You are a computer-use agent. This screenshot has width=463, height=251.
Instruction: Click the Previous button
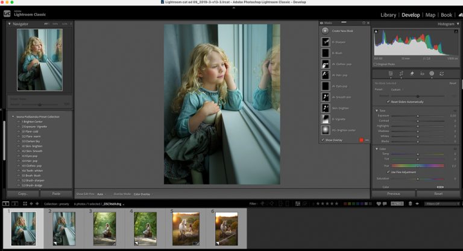(x=393, y=194)
